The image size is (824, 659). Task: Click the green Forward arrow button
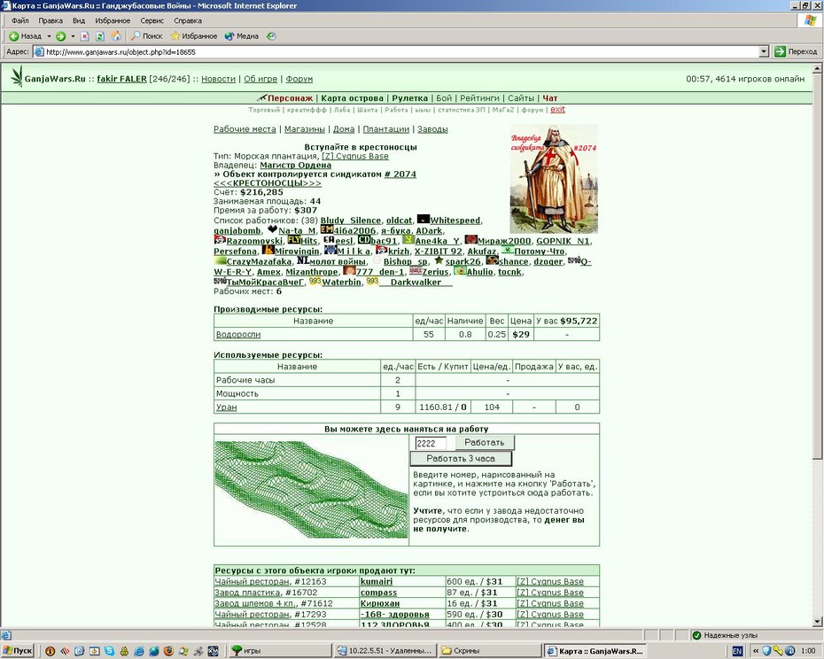click(x=61, y=36)
